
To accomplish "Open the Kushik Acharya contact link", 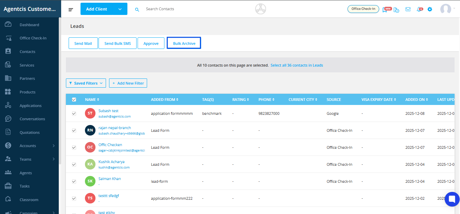I will coord(111,162).
